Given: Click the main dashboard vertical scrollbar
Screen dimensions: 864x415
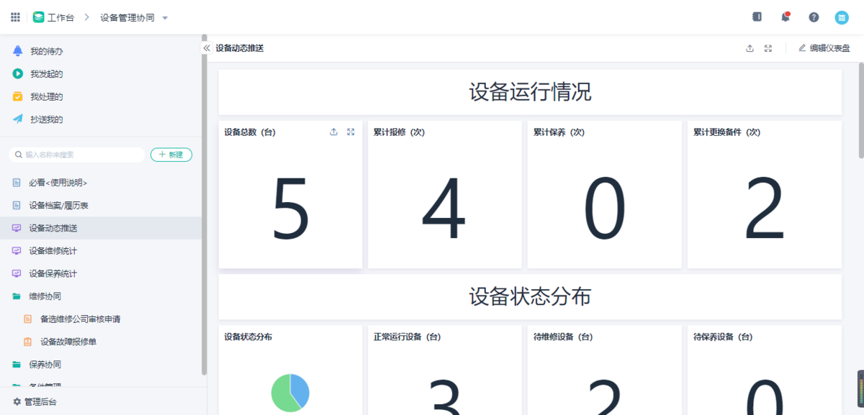Looking at the screenshot, I should [x=861, y=110].
